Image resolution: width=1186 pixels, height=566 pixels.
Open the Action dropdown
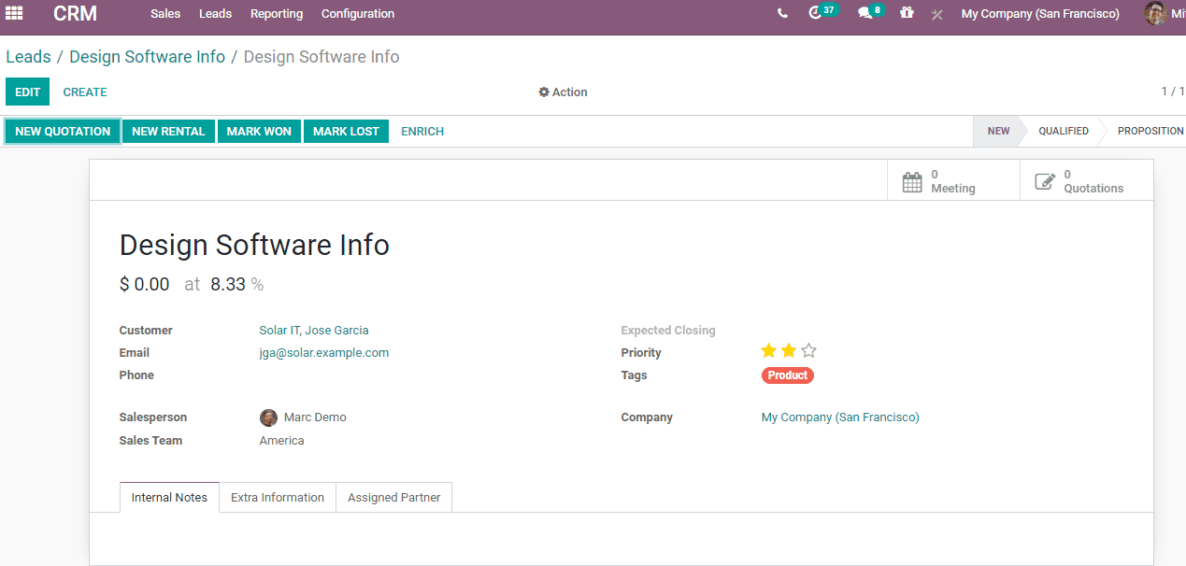tap(563, 92)
